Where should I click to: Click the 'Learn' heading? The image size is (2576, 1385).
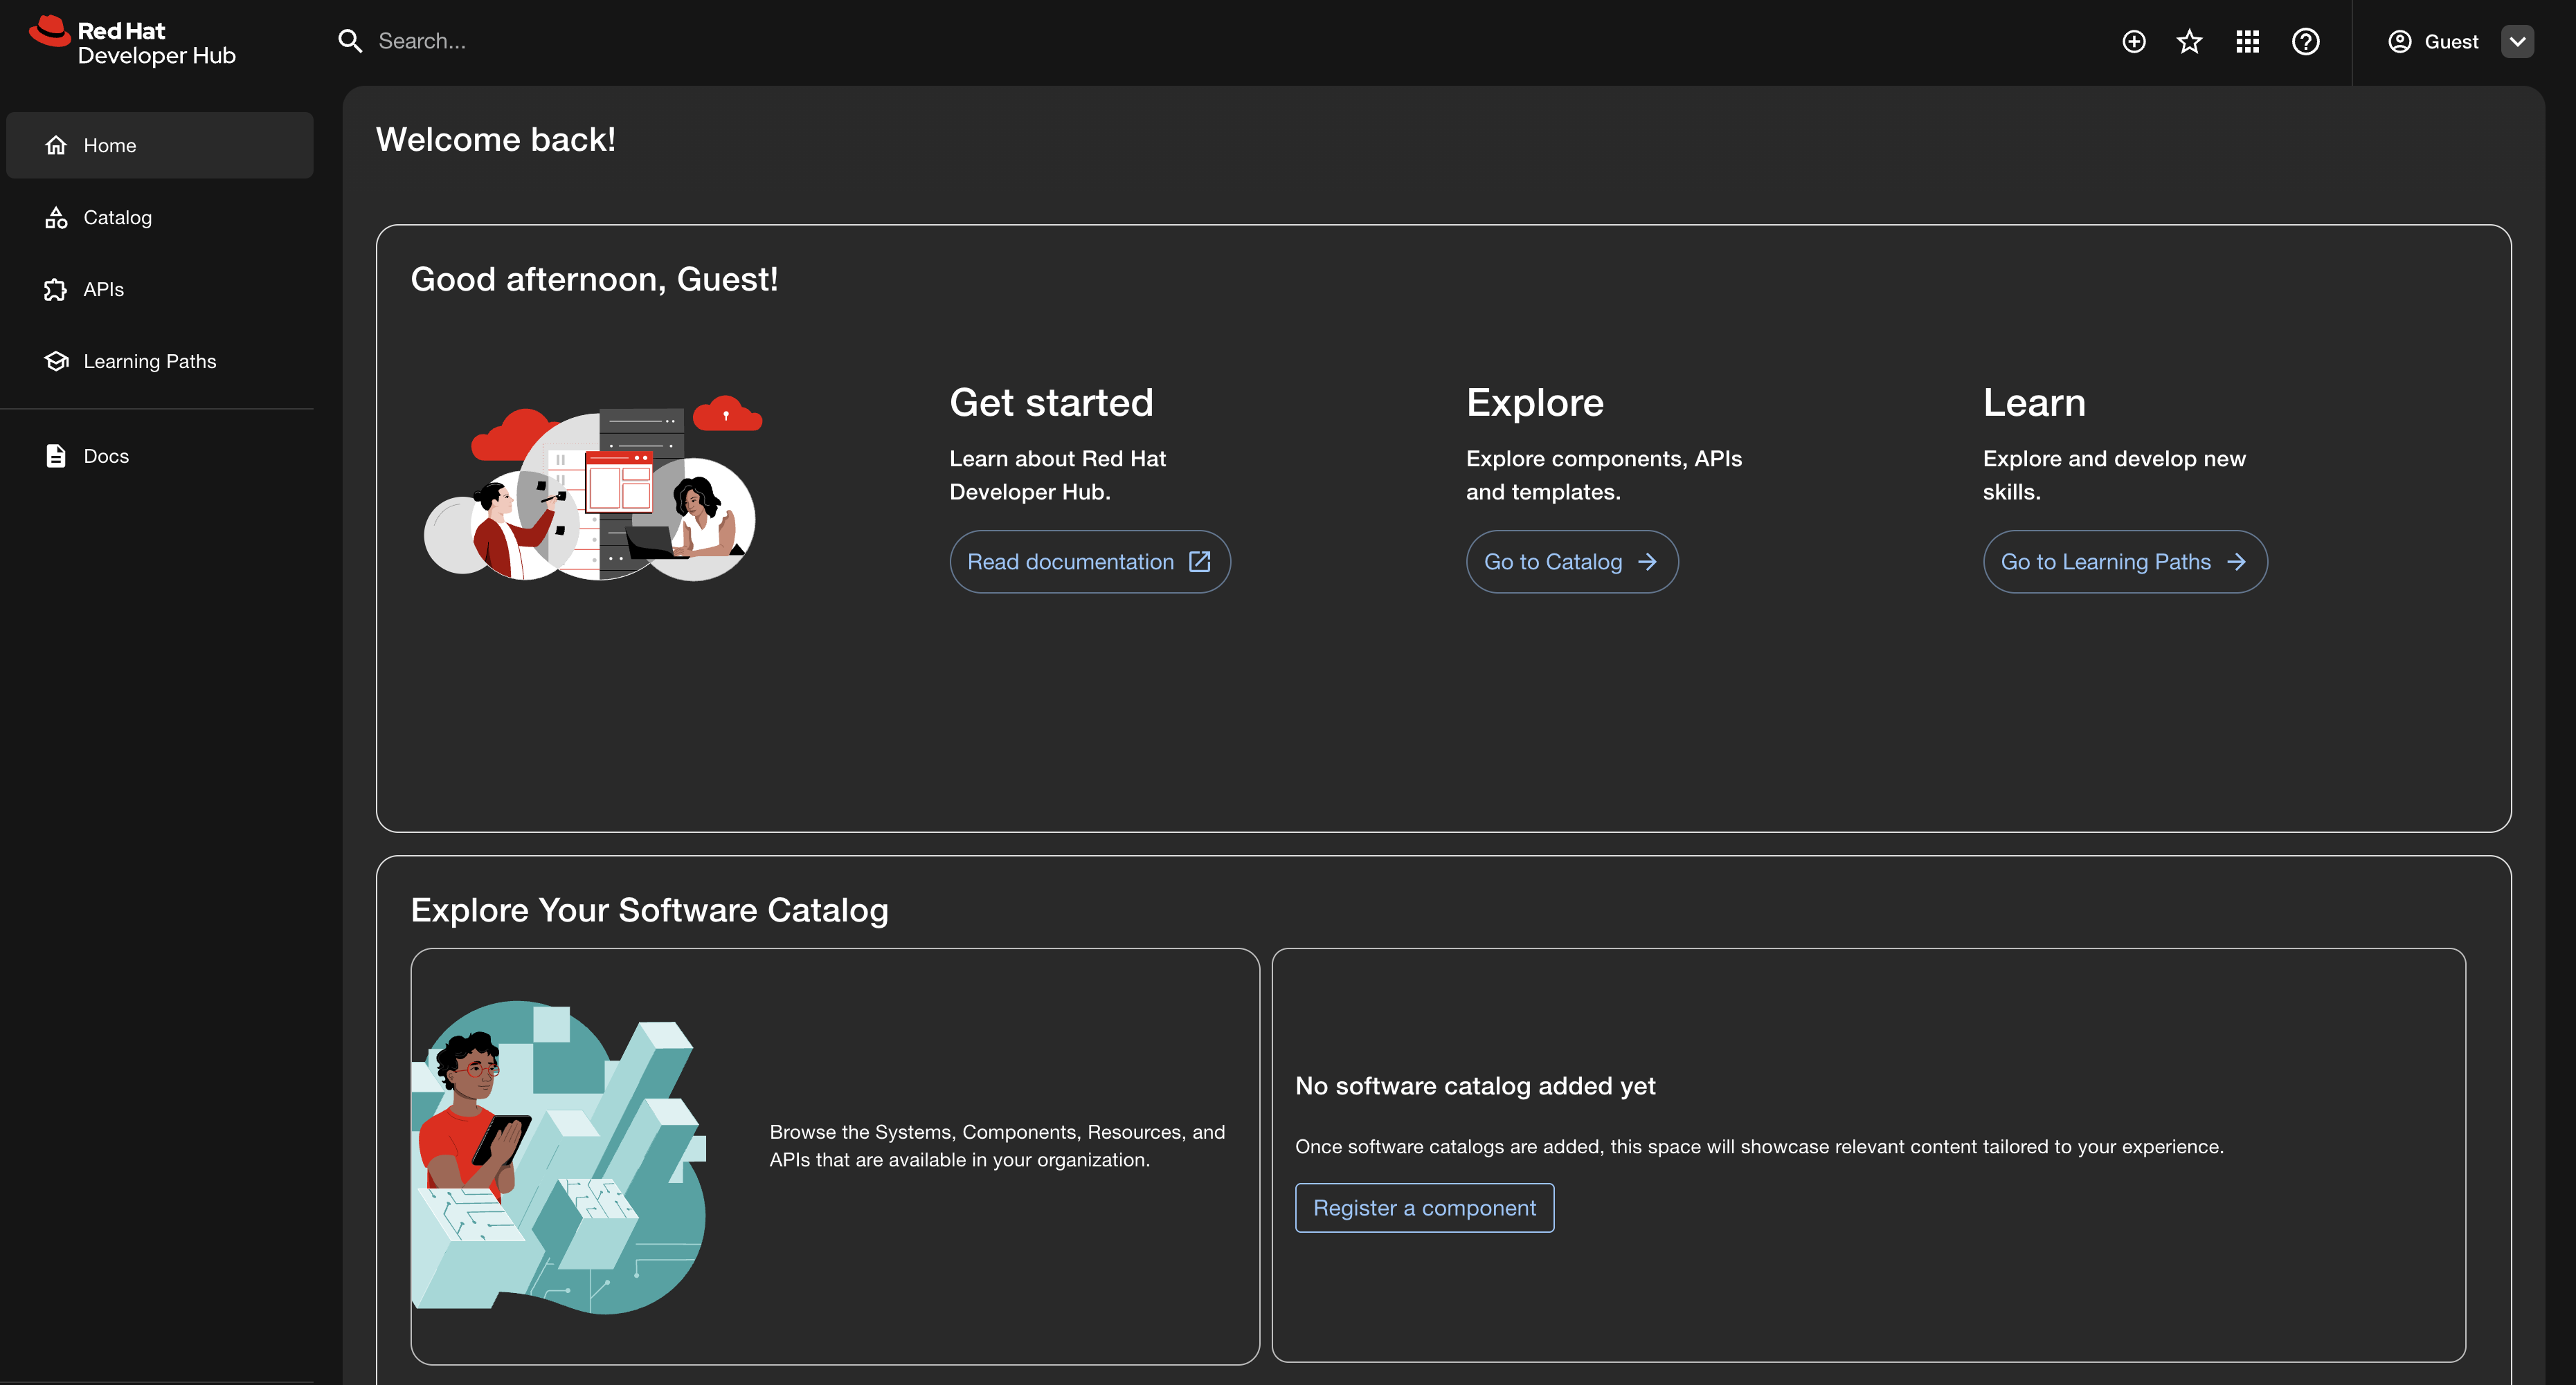coord(2034,403)
